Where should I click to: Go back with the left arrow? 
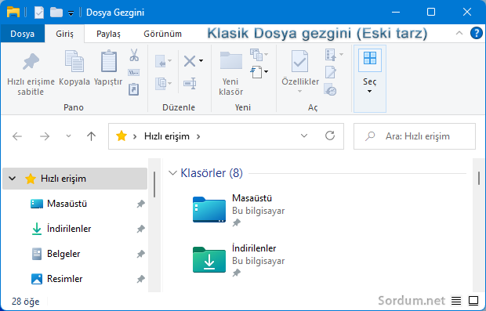(17, 136)
